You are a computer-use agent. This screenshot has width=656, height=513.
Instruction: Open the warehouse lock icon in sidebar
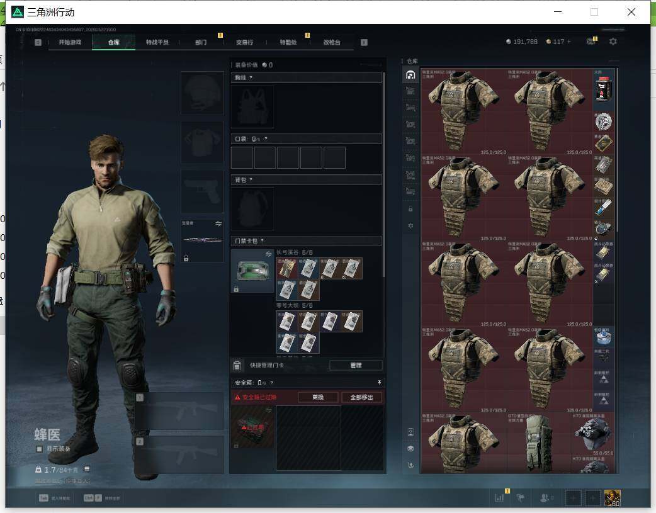(x=410, y=209)
